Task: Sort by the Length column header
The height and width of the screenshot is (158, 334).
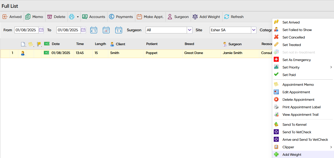Action: tap(100, 44)
